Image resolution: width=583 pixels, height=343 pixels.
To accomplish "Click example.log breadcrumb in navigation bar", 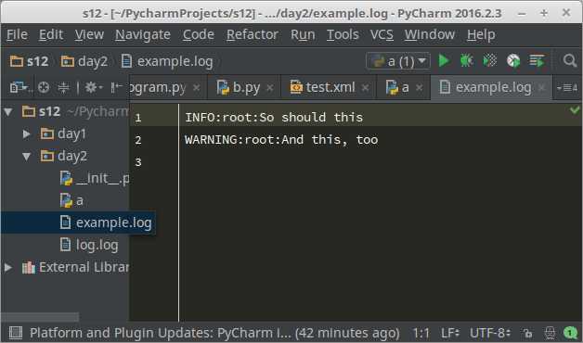I will 167,61.
